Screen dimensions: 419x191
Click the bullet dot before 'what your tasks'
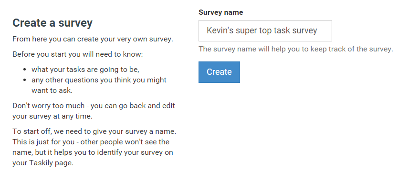[x=25, y=70]
